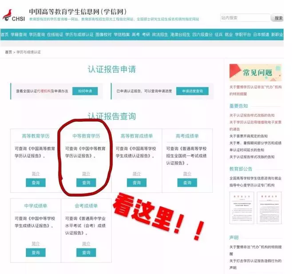The width and height of the screenshot is (292, 274).
Task: Open the 图像校对 nav item
Action: 103,35
